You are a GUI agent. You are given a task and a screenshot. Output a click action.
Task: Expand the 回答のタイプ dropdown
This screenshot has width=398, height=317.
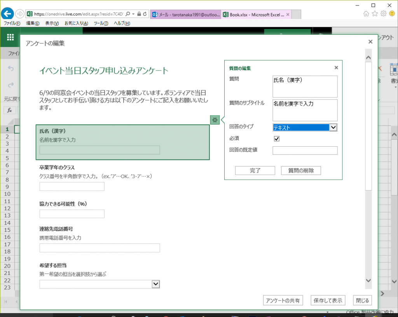tap(333, 128)
